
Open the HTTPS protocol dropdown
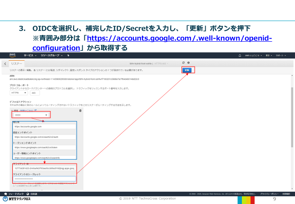pyautogui.click(x=19, y=93)
